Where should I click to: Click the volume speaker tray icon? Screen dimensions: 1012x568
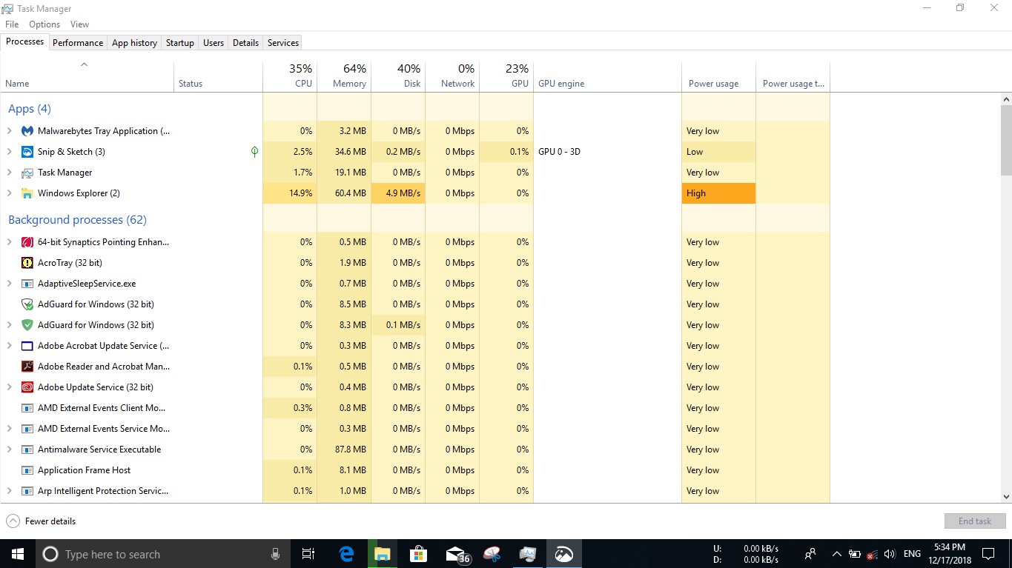pos(890,554)
